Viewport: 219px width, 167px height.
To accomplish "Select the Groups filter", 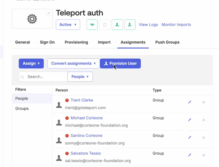I will [22, 109].
